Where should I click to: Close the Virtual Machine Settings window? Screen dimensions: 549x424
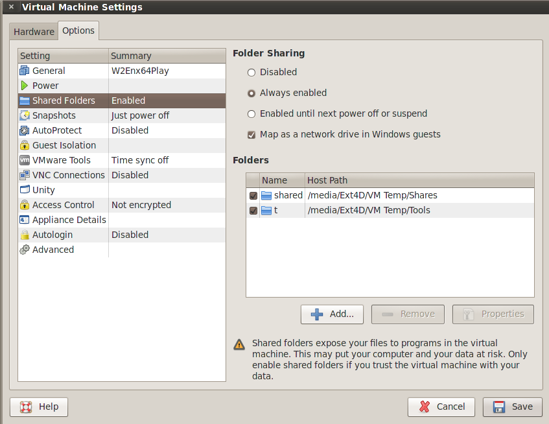pyautogui.click(x=11, y=6)
